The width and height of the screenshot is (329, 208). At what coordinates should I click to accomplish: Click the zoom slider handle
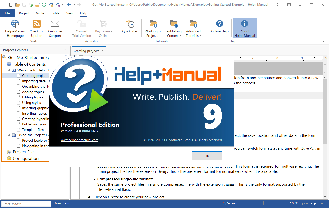(263, 203)
